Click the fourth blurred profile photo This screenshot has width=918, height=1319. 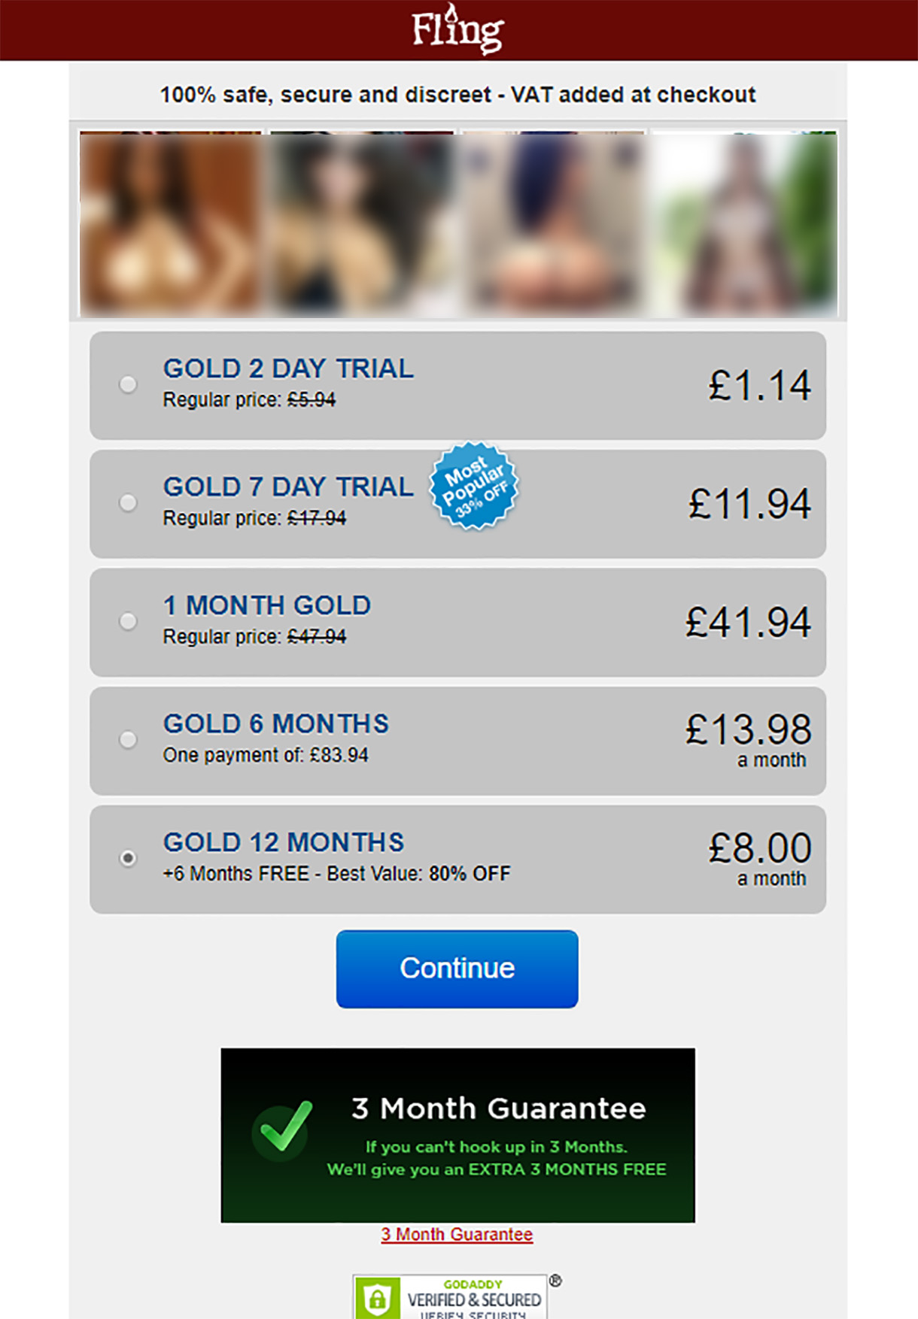click(744, 223)
